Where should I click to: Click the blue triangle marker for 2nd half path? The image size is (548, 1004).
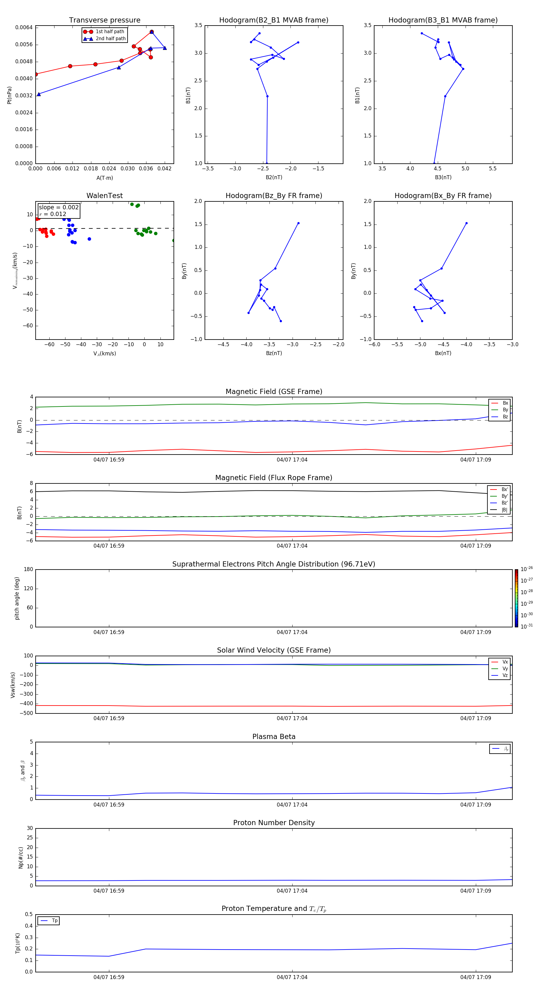(x=88, y=39)
